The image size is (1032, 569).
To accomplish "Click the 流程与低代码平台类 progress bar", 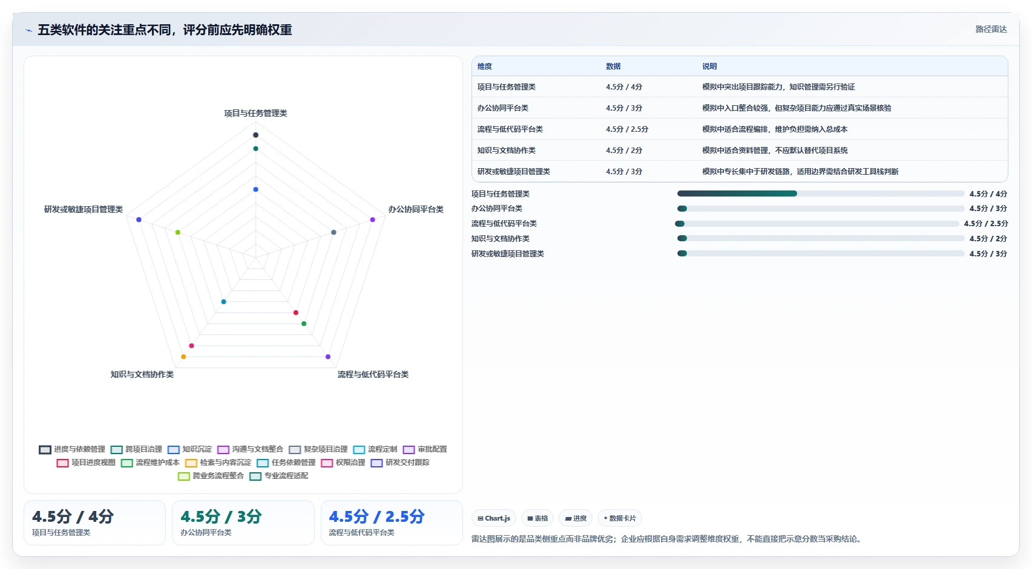I will pyautogui.click(x=817, y=224).
